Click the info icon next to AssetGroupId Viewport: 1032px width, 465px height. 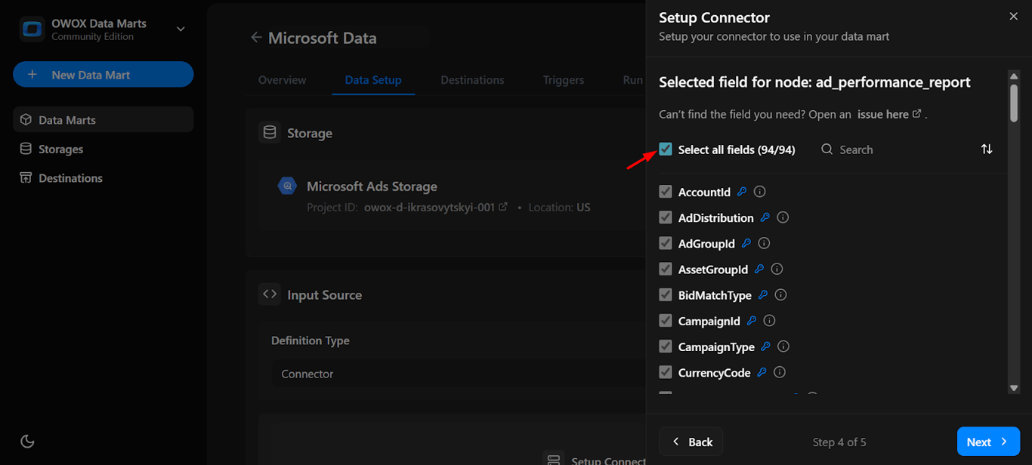pos(777,269)
